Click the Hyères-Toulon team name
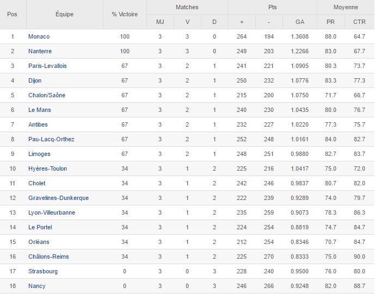The image size is (375, 294). click(47, 168)
